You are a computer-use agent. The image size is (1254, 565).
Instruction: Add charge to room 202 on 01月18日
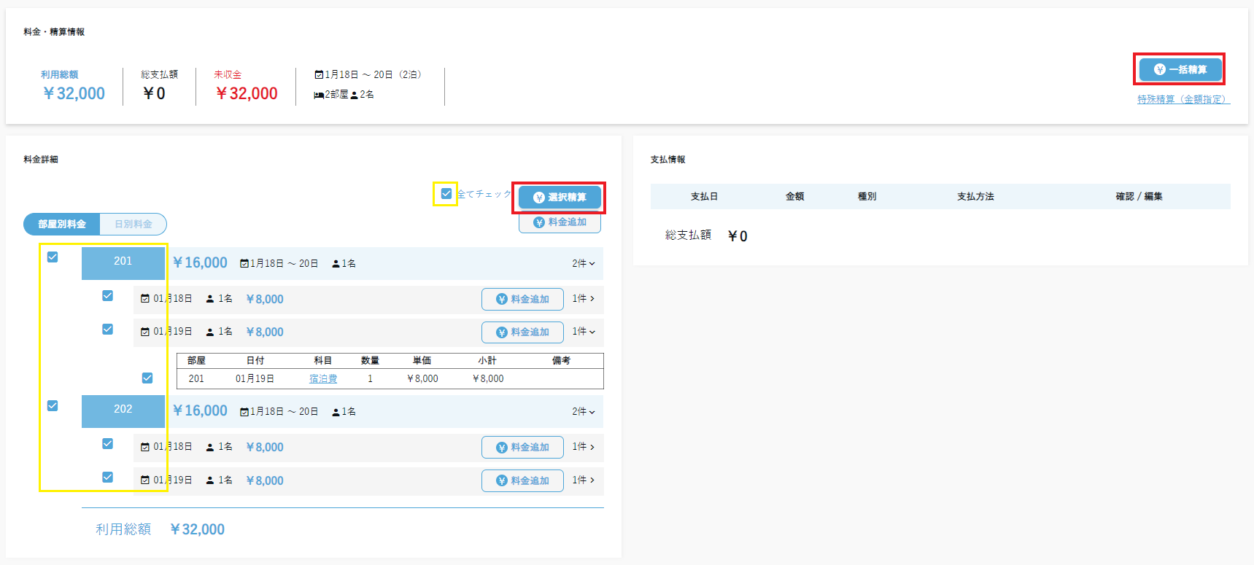(x=522, y=448)
